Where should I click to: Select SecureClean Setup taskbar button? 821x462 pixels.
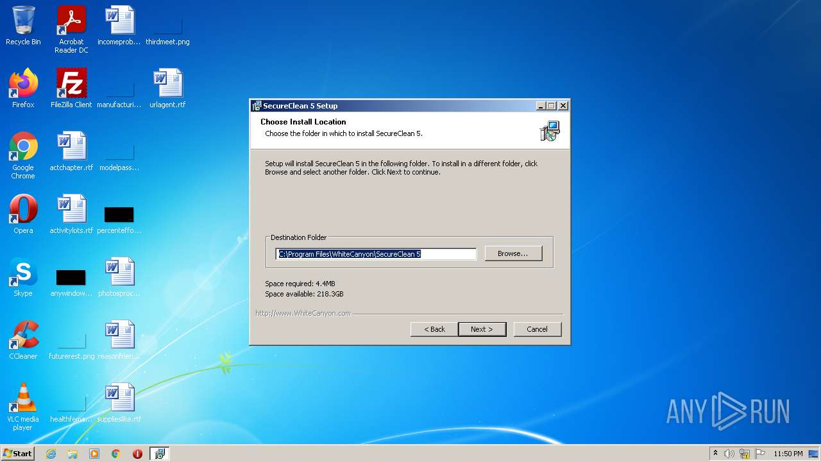tap(159, 454)
